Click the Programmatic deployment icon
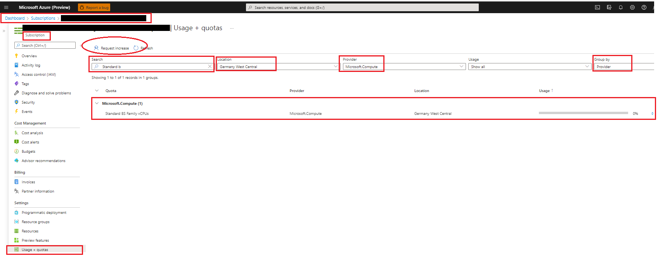 click(16, 212)
